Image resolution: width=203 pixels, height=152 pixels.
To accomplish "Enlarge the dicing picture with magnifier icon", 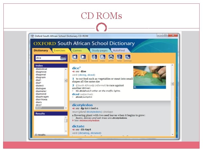I will (x=135, y=87).
